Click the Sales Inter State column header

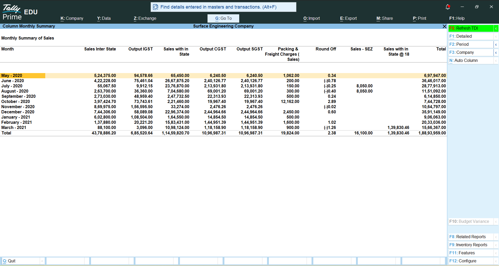100,49
